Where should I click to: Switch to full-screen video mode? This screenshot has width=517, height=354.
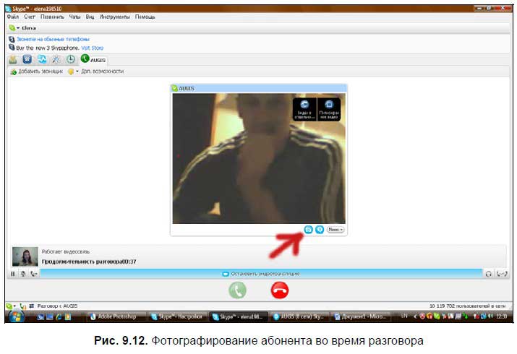pyautogui.click(x=329, y=109)
